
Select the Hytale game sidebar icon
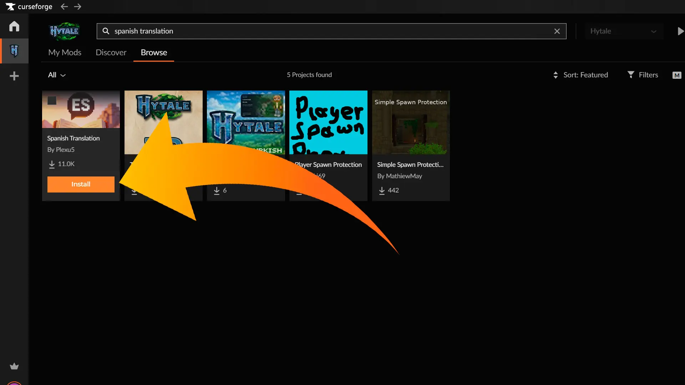point(14,51)
